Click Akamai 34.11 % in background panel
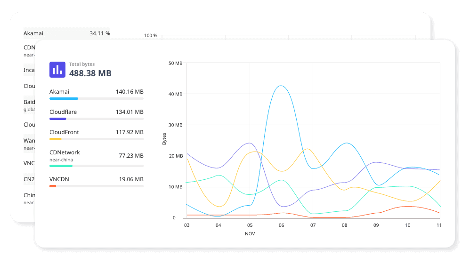Screen dimensions: 470x264 point(67,33)
